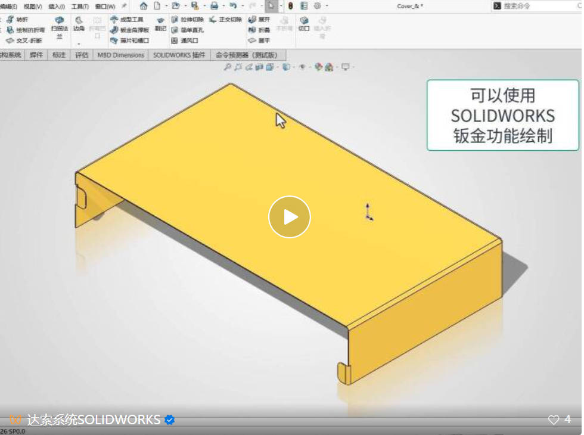Image resolution: width=584 pixels, height=435 pixels.
Task: Click the Cover_& document title
Action: [410, 6]
